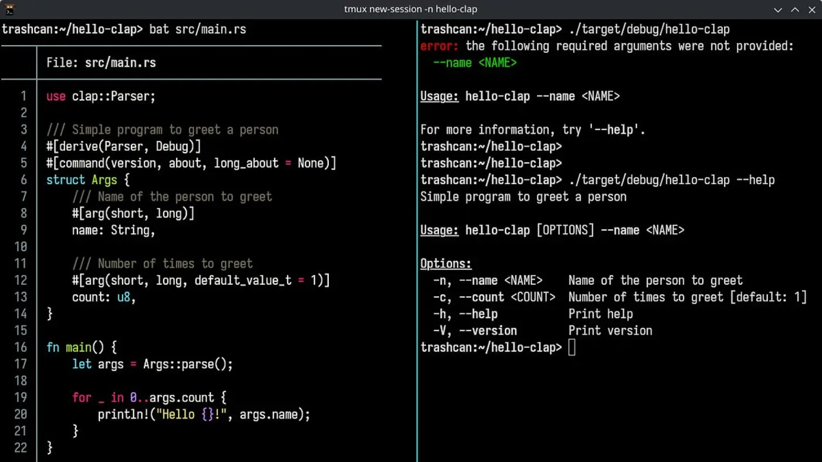The width and height of the screenshot is (822, 462).
Task: Click the 'Print help' description
Action: pyautogui.click(x=601, y=314)
